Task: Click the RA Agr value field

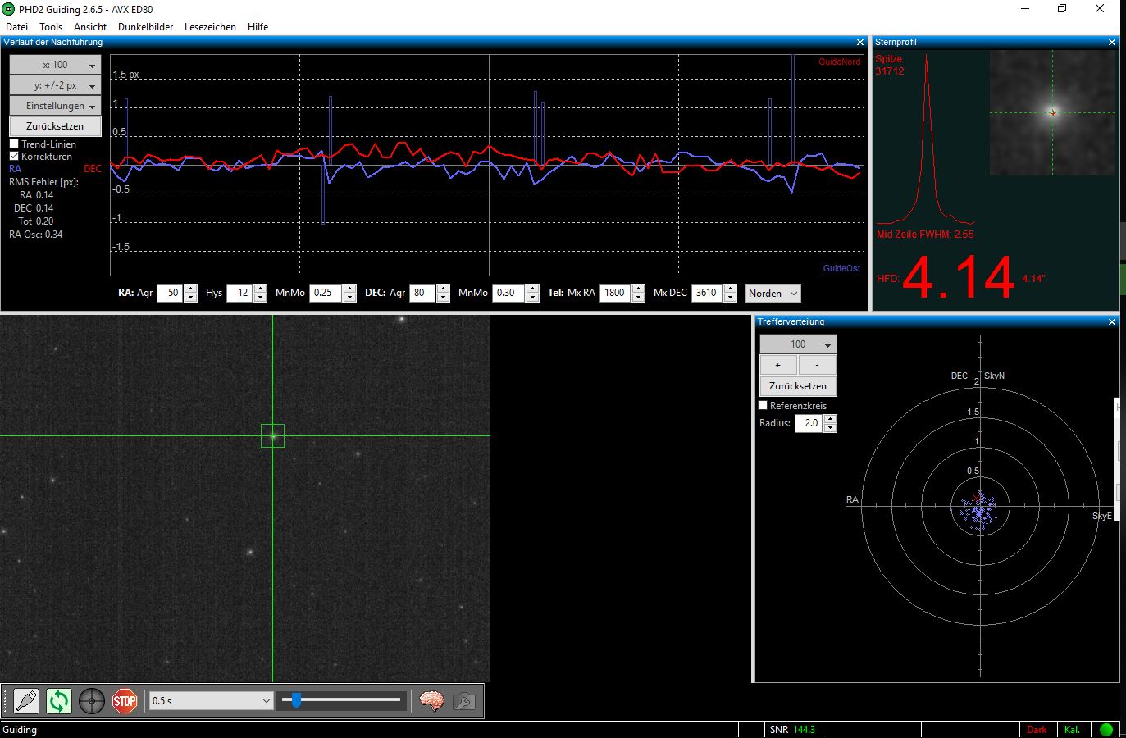Action: pyautogui.click(x=170, y=293)
